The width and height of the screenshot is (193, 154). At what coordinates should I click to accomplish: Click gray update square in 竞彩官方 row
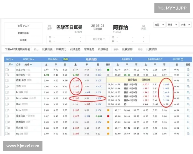point(108,75)
